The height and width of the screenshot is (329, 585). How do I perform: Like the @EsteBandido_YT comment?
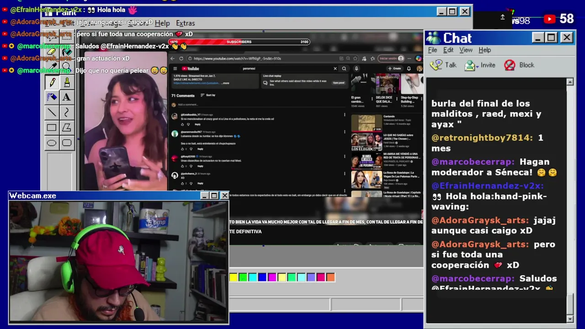pyautogui.click(x=182, y=124)
